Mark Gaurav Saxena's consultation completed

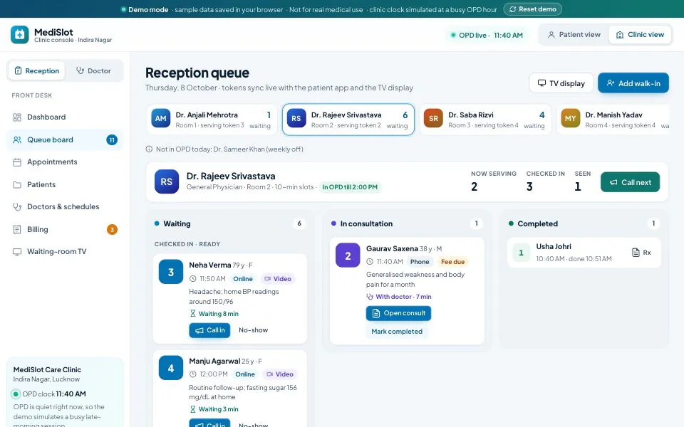pyautogui.click(x=397, y=332)
